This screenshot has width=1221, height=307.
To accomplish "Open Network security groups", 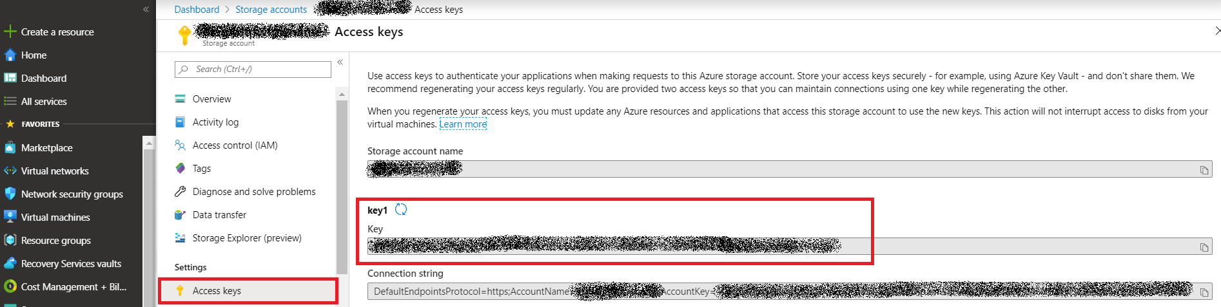I will (x=72, y=194).
